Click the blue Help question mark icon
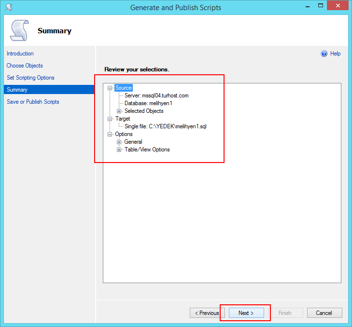This screenshot has width=352, height=327. [x=324, y=54]
